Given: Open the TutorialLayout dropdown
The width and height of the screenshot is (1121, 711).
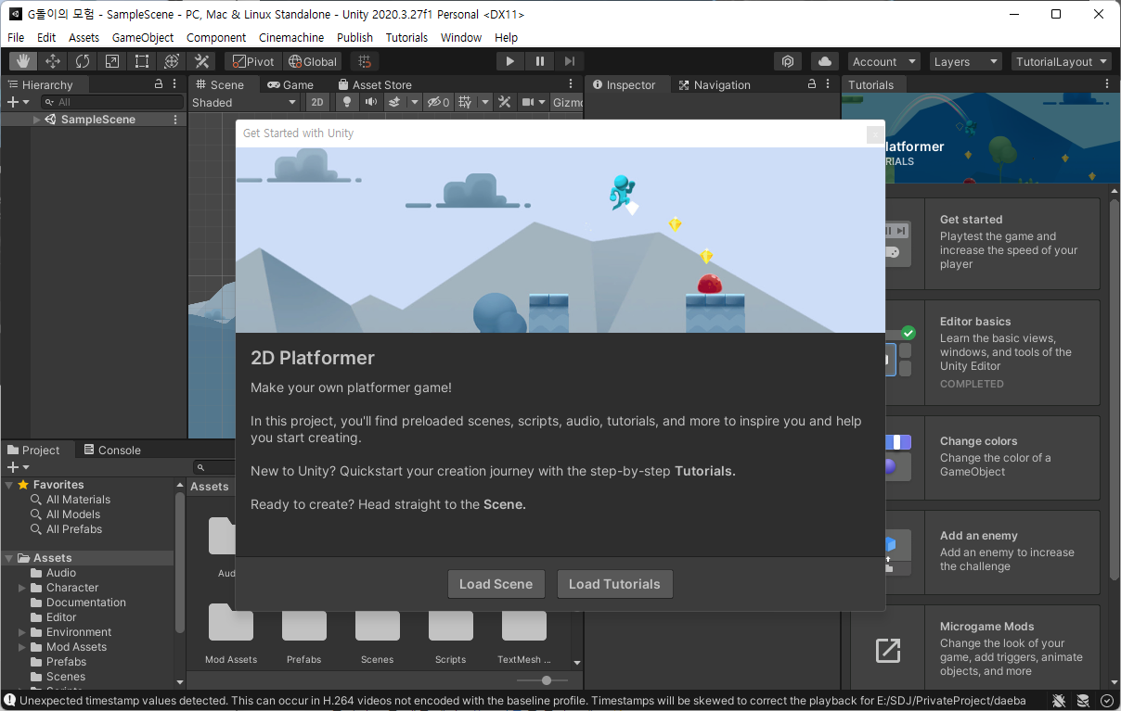Looking at the screenshot, I should pyautogui.click(x=1062, y=61).
